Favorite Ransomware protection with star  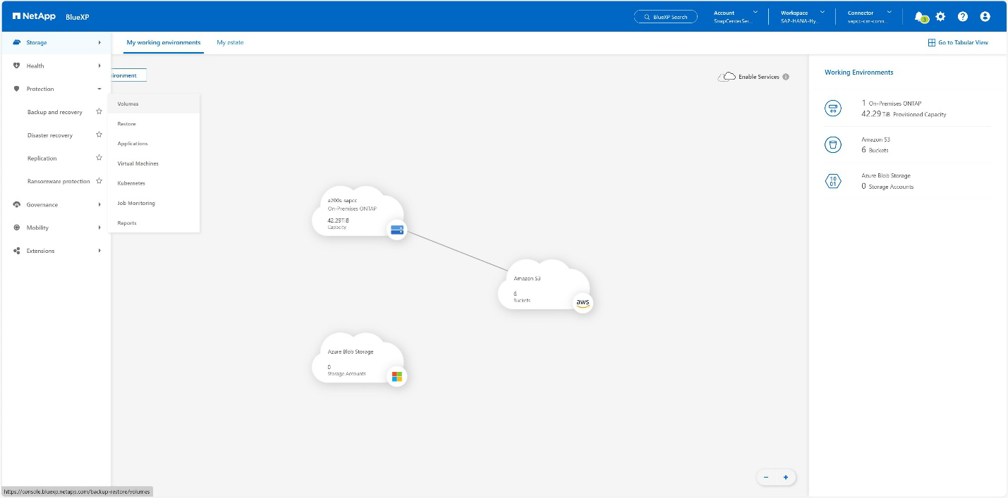pyautogui.click(x=99, y=181)
